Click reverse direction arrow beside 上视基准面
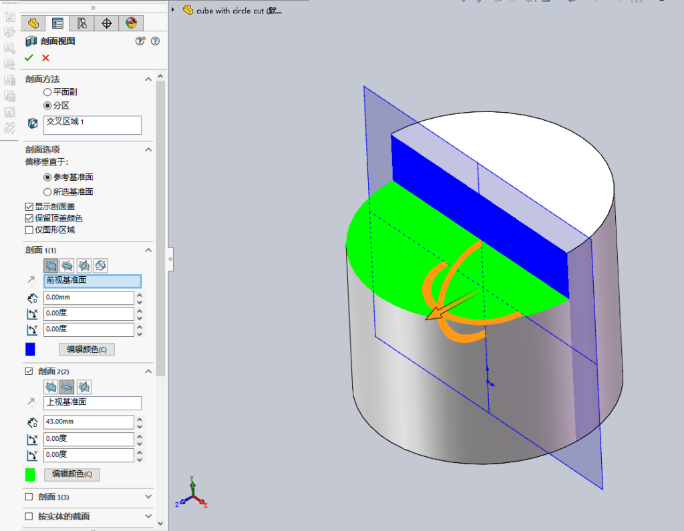 pos(32,403)
